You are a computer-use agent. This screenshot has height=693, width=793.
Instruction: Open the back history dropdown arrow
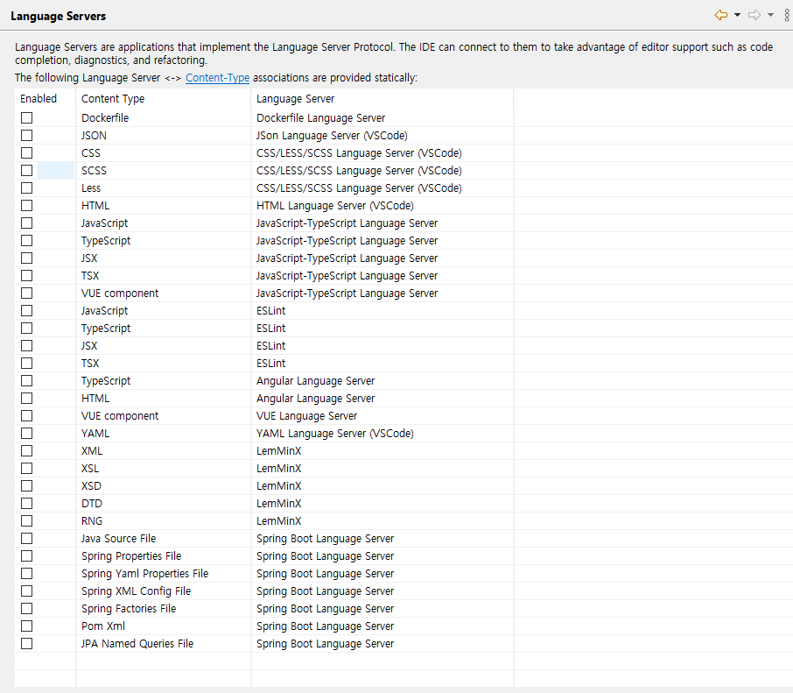(x=737, y=15)
